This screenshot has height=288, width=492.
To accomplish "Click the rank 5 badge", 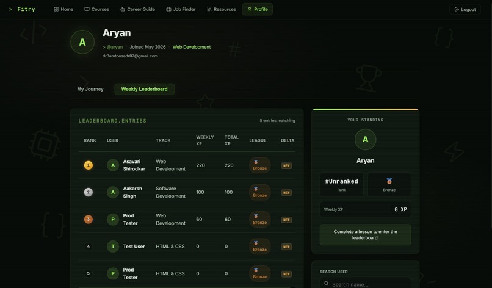I will coord(88,273).
